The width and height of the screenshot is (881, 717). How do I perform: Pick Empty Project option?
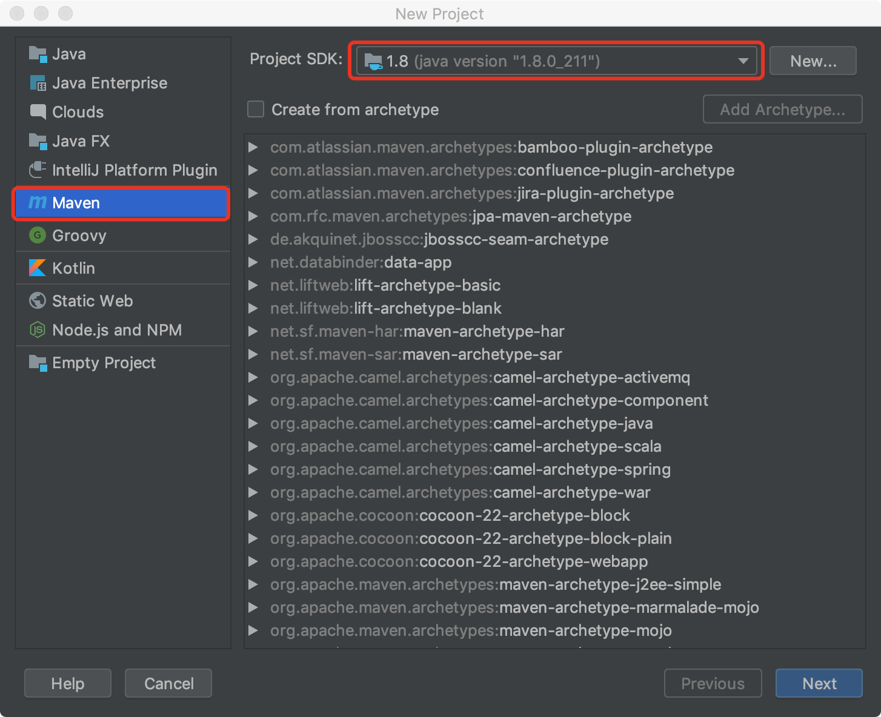[123, 363]
